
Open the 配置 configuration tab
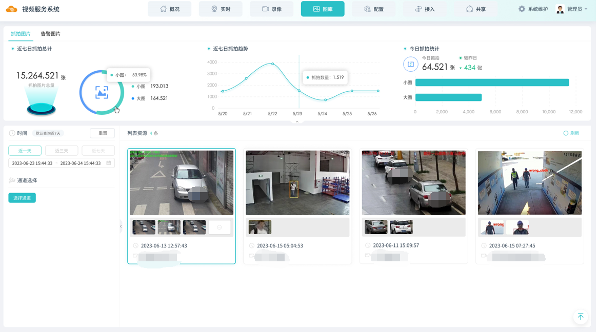[374, 9]
